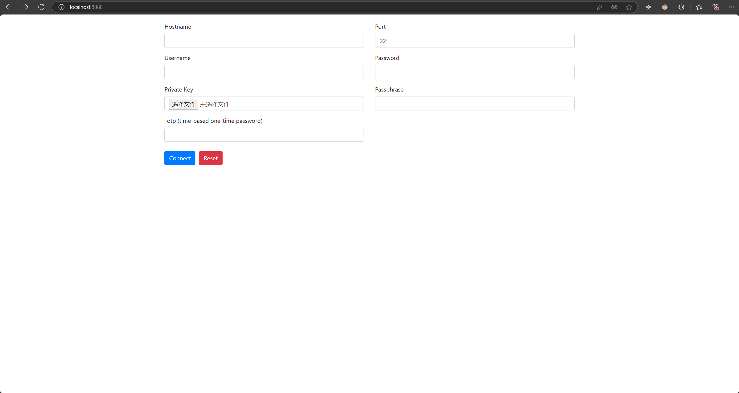Open the Settings and more menu
This screenshot has height=393, width=739.
[731, 7]
